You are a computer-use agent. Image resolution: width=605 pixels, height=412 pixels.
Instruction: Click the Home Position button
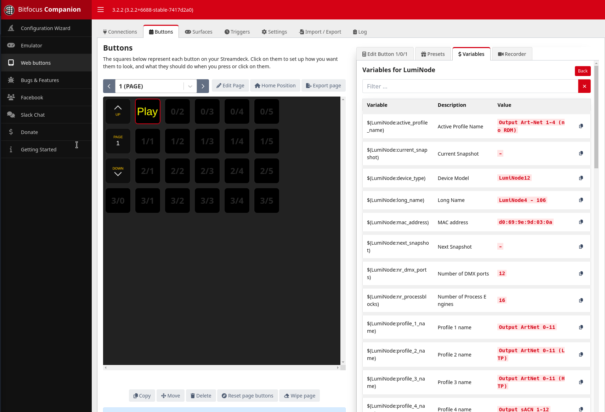(275, 86)
